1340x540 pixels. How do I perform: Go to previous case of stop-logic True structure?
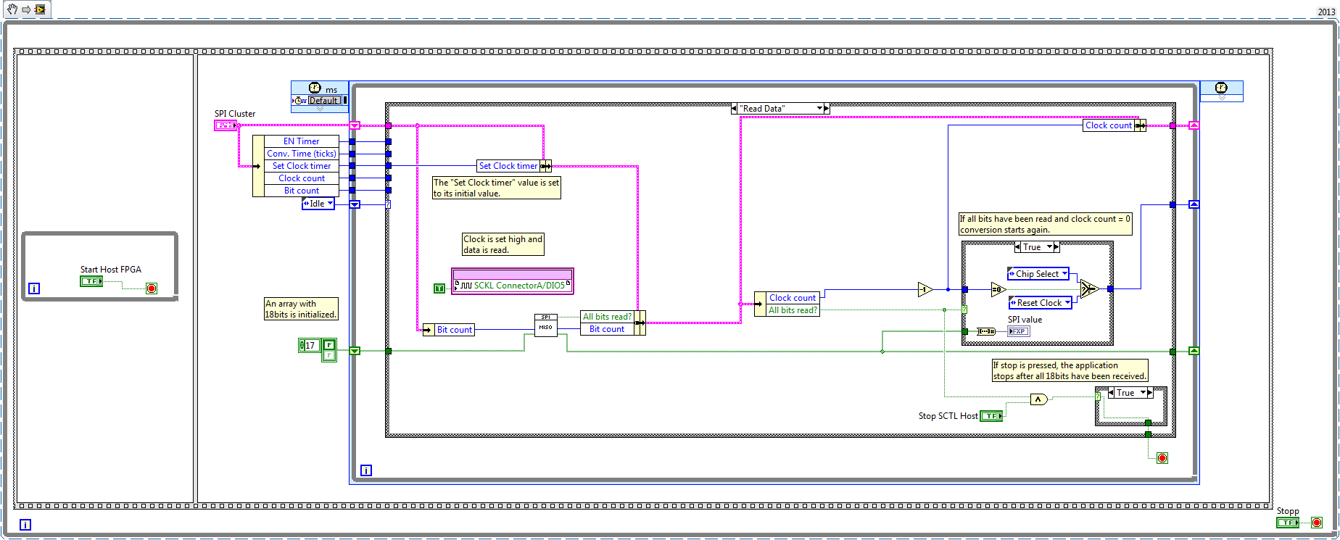pyautogui.click(x=1111, y=393)
